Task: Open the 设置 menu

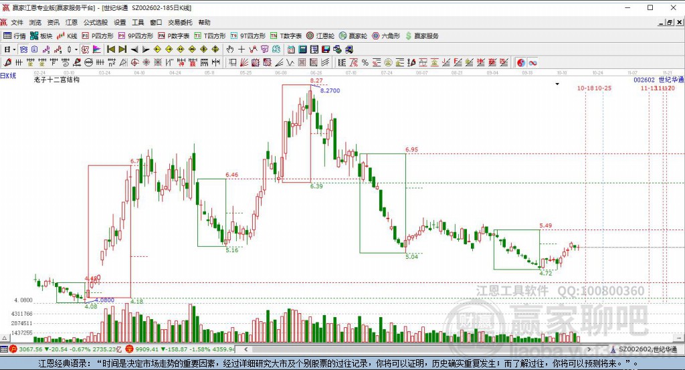Action: (120, 22)
